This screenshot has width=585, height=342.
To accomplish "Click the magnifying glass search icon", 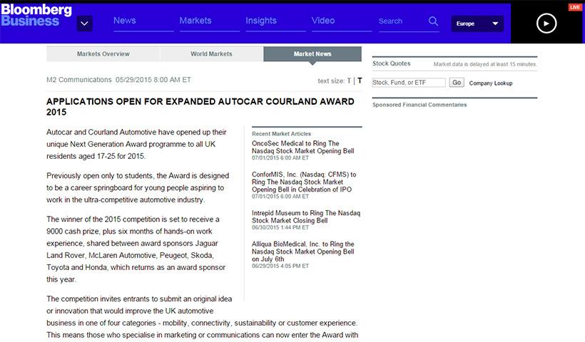I will 433,21.
